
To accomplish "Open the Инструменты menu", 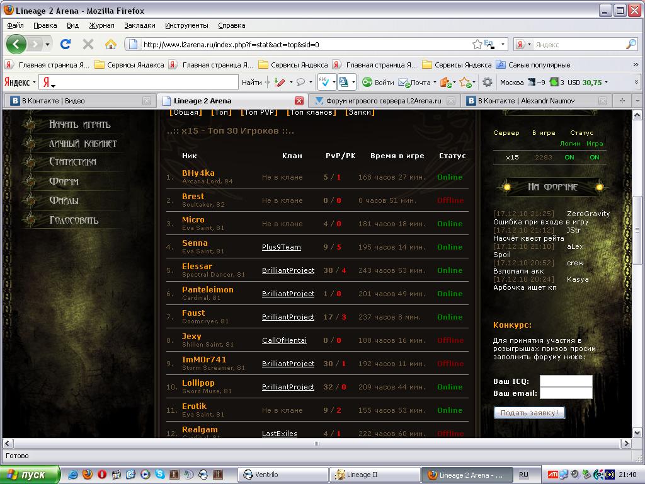I will [x=186, y=25].
